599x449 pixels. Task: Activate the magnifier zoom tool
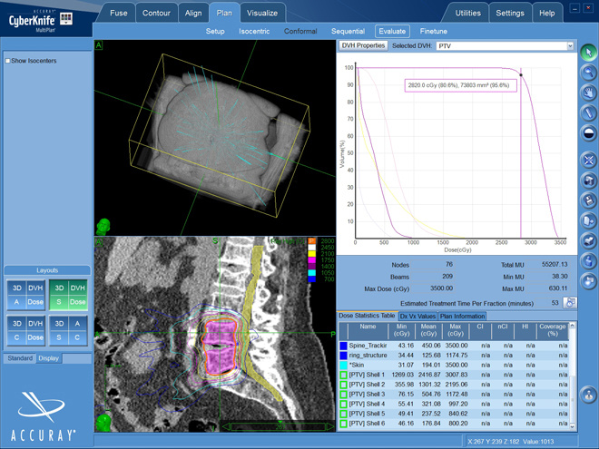click(x=588, y=73)
